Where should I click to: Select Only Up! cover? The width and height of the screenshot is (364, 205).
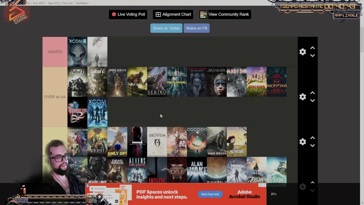(117, 142)
